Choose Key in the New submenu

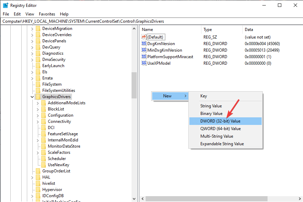click(x=225, y=96)
